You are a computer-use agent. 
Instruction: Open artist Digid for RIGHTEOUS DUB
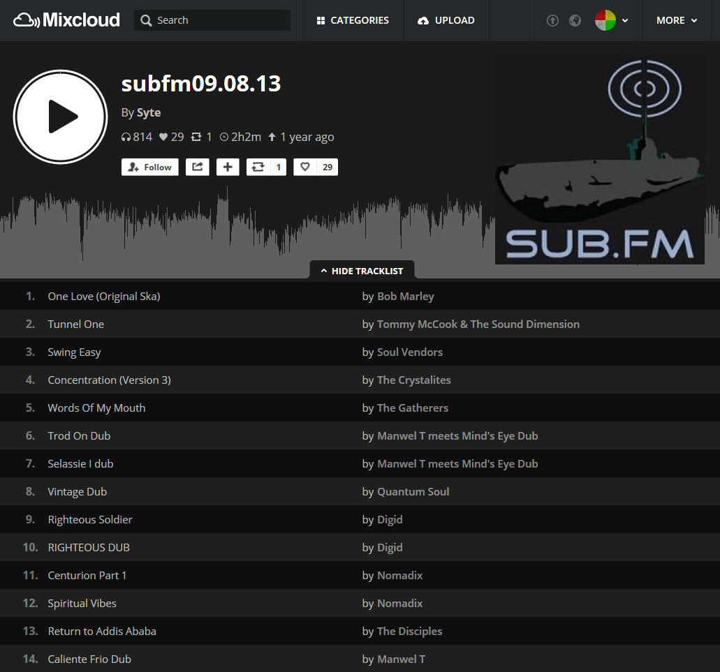(390, 548)
